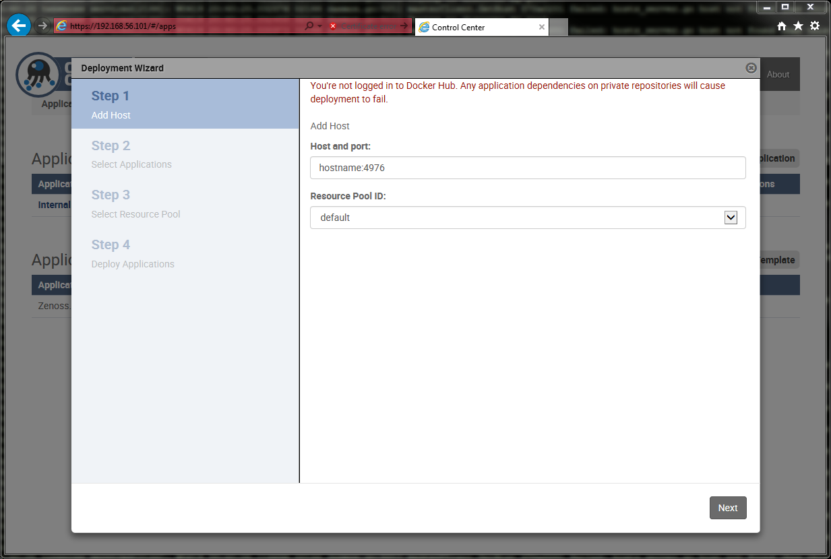Click the red certificate error icon
Image resolution: width=831 pixels, height=559 pixels.
(x=333, y=26)
